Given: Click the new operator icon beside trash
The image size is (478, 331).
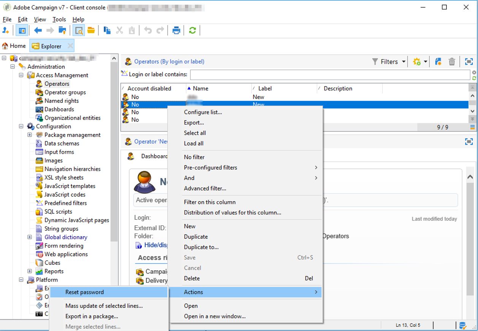Looking at the screenshot, I should coord(438,61).
